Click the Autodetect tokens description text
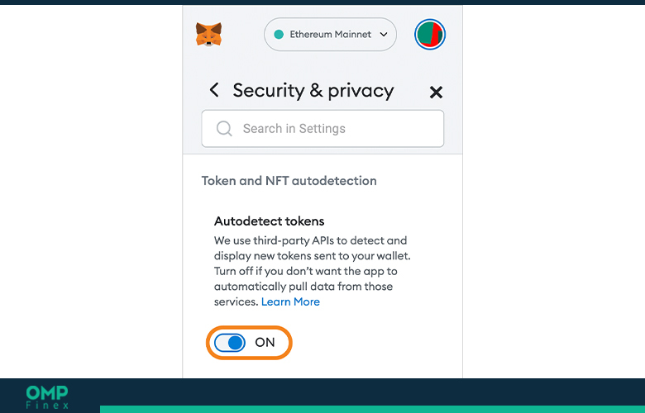The image size is (645, 413). coord(313,271)
